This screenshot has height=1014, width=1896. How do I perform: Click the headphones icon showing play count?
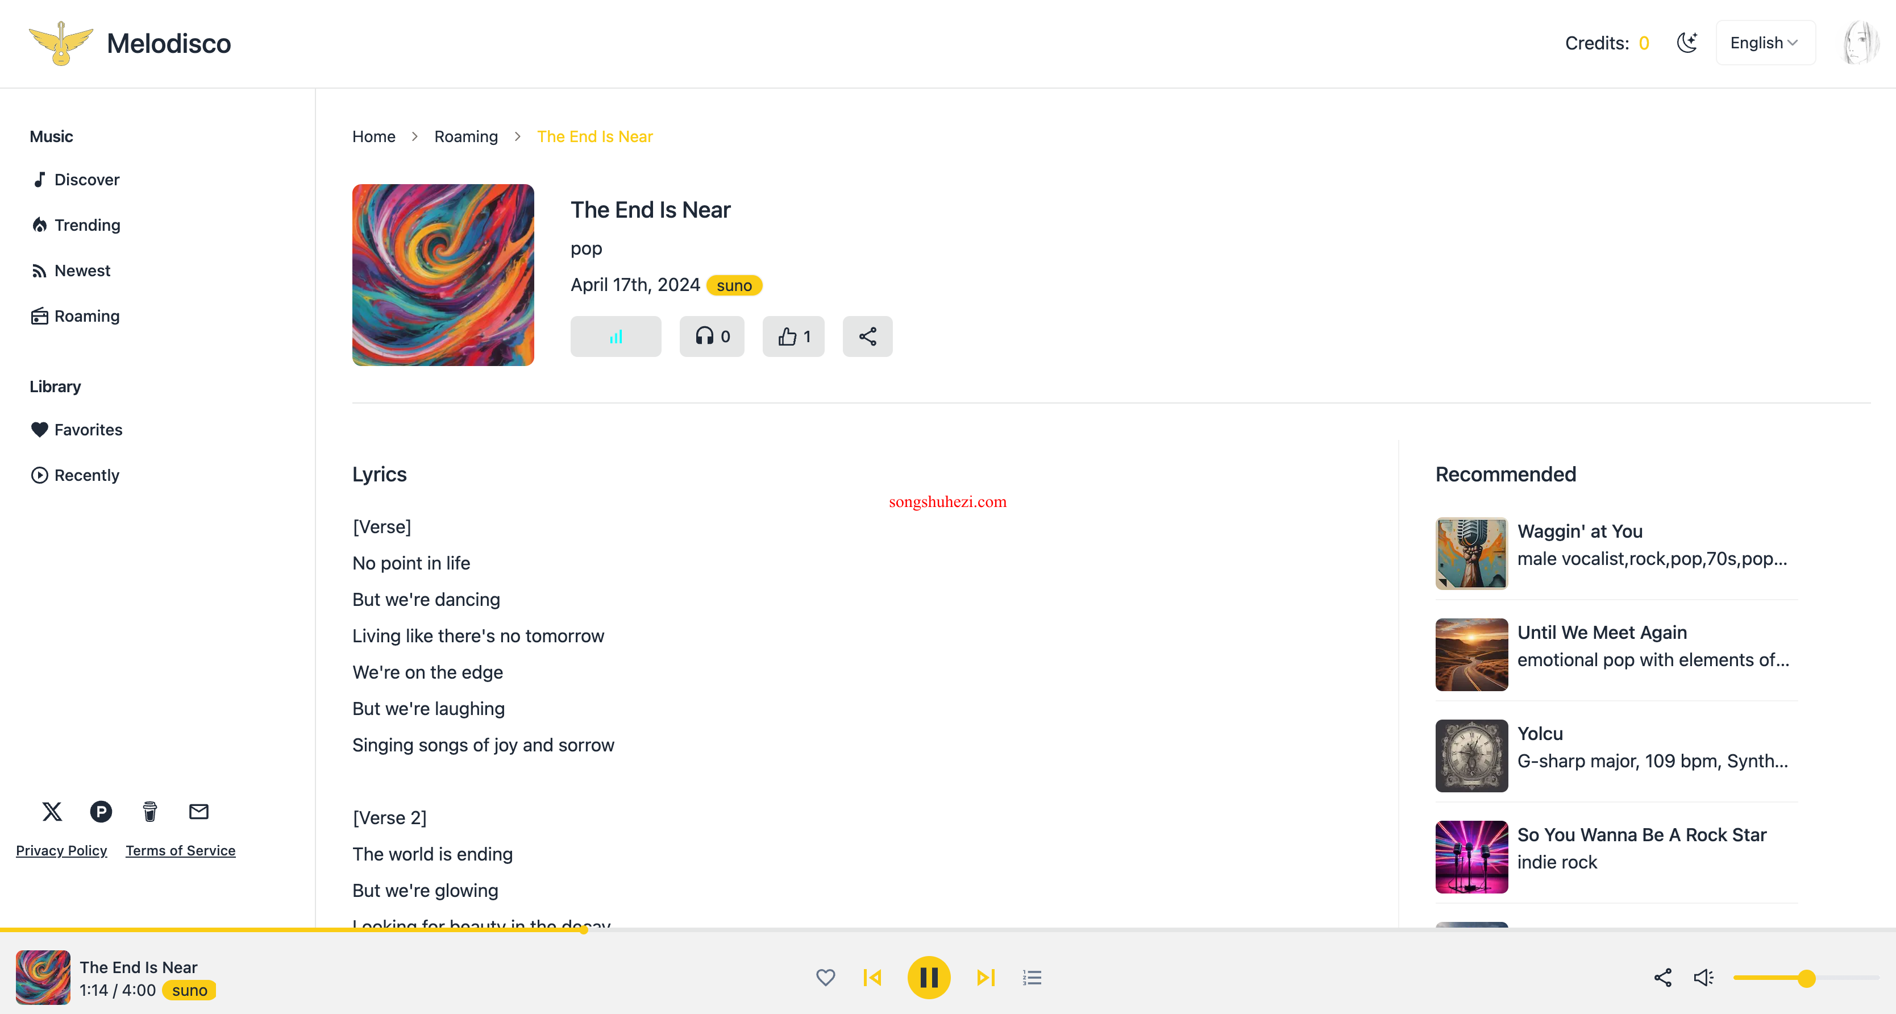coord(712,336)
